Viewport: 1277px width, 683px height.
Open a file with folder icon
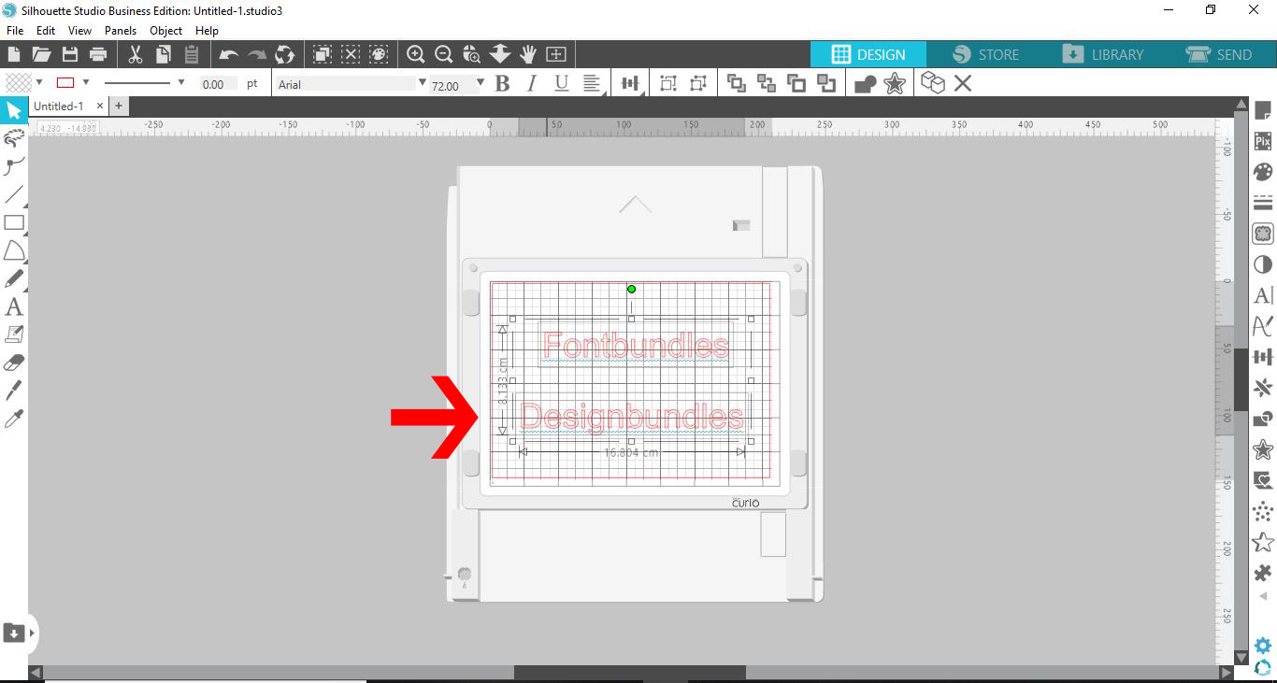pyautogui.click(x=41, y=54)
